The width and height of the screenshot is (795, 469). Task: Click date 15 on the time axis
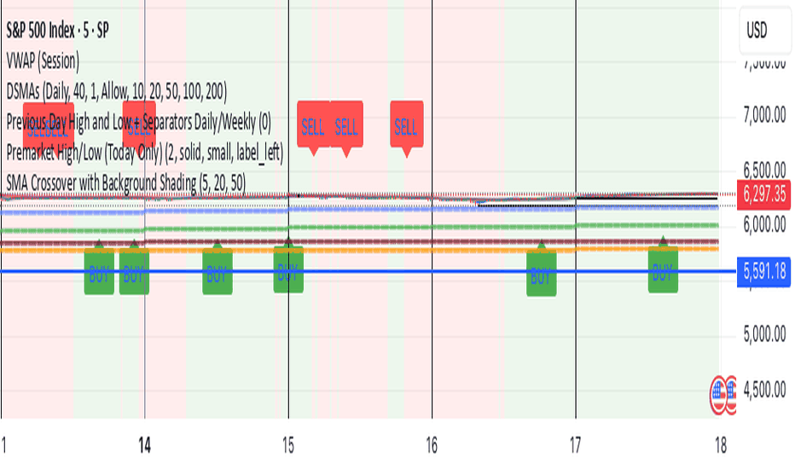[x=288, y=446]
